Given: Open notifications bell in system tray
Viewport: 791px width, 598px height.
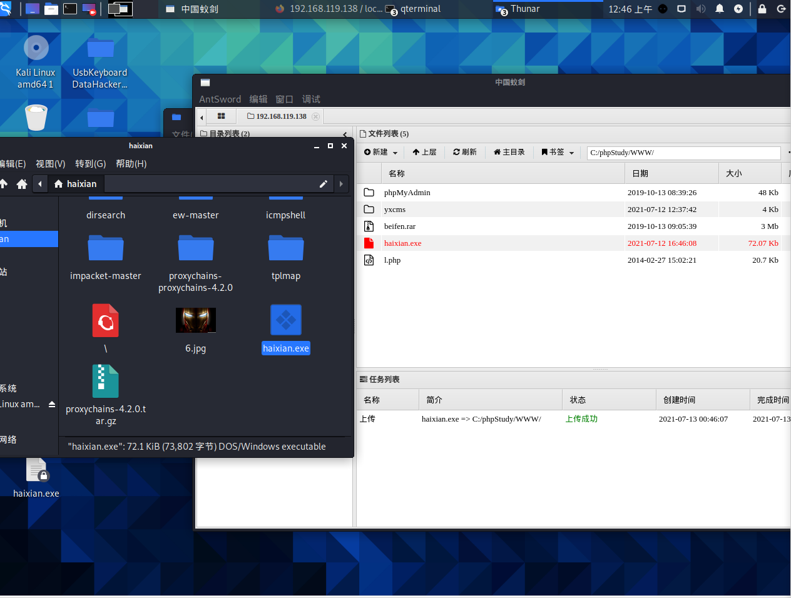Looking at the screenshot, I should [720, 9].
